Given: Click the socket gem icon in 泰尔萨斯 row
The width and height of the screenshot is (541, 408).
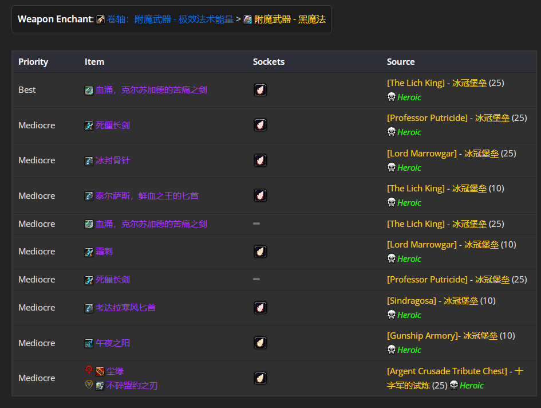Looking at the screenshot, I should pos(260,196).
